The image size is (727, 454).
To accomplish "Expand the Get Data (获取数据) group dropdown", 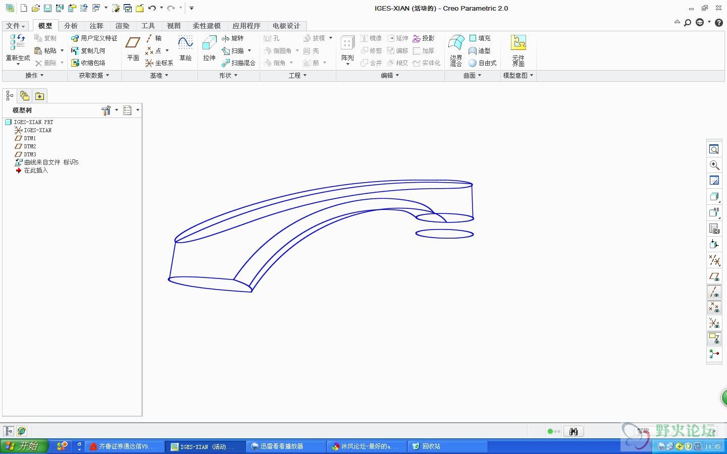I will (94, 75).
